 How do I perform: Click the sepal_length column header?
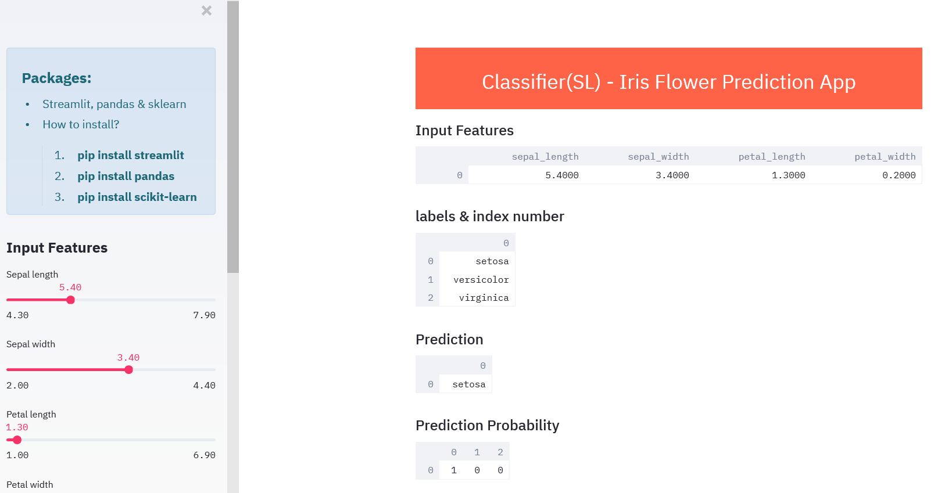(545, 157)
